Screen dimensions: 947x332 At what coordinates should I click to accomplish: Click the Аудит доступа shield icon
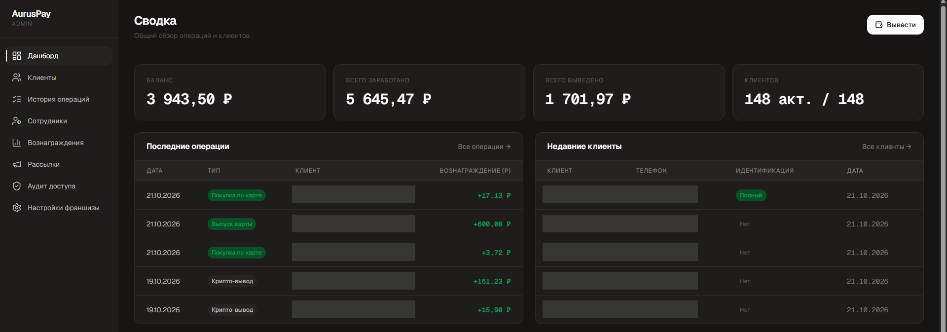(17, 186)
